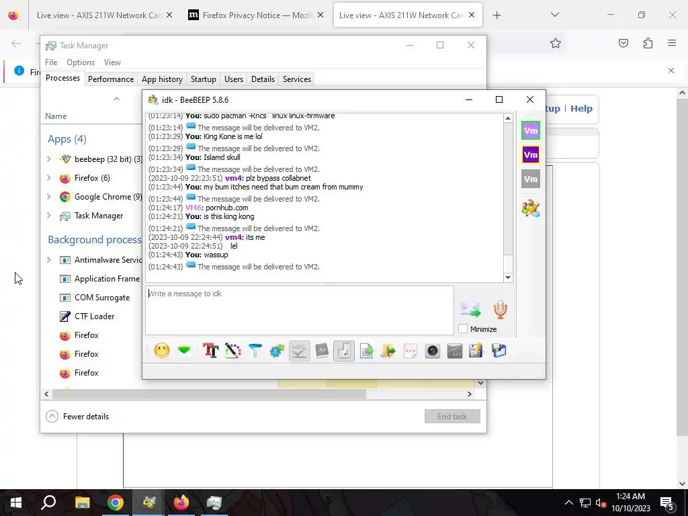Screen dimensions: 688x516
Task: Open Google Chrome from the taskbar
Action: 116,503
